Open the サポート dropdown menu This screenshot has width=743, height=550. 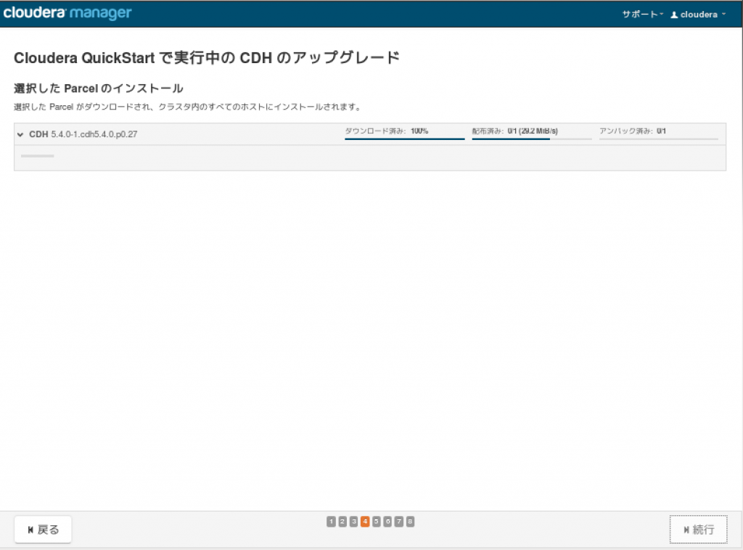coord(643,15)
